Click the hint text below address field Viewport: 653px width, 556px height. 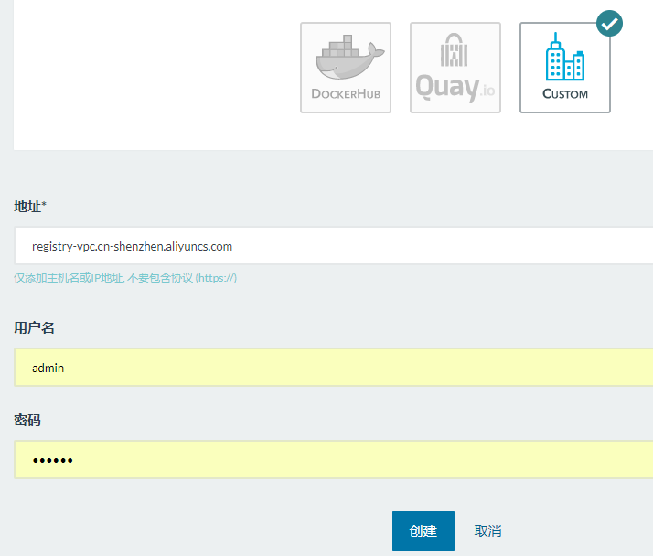[x=125, y=278]
